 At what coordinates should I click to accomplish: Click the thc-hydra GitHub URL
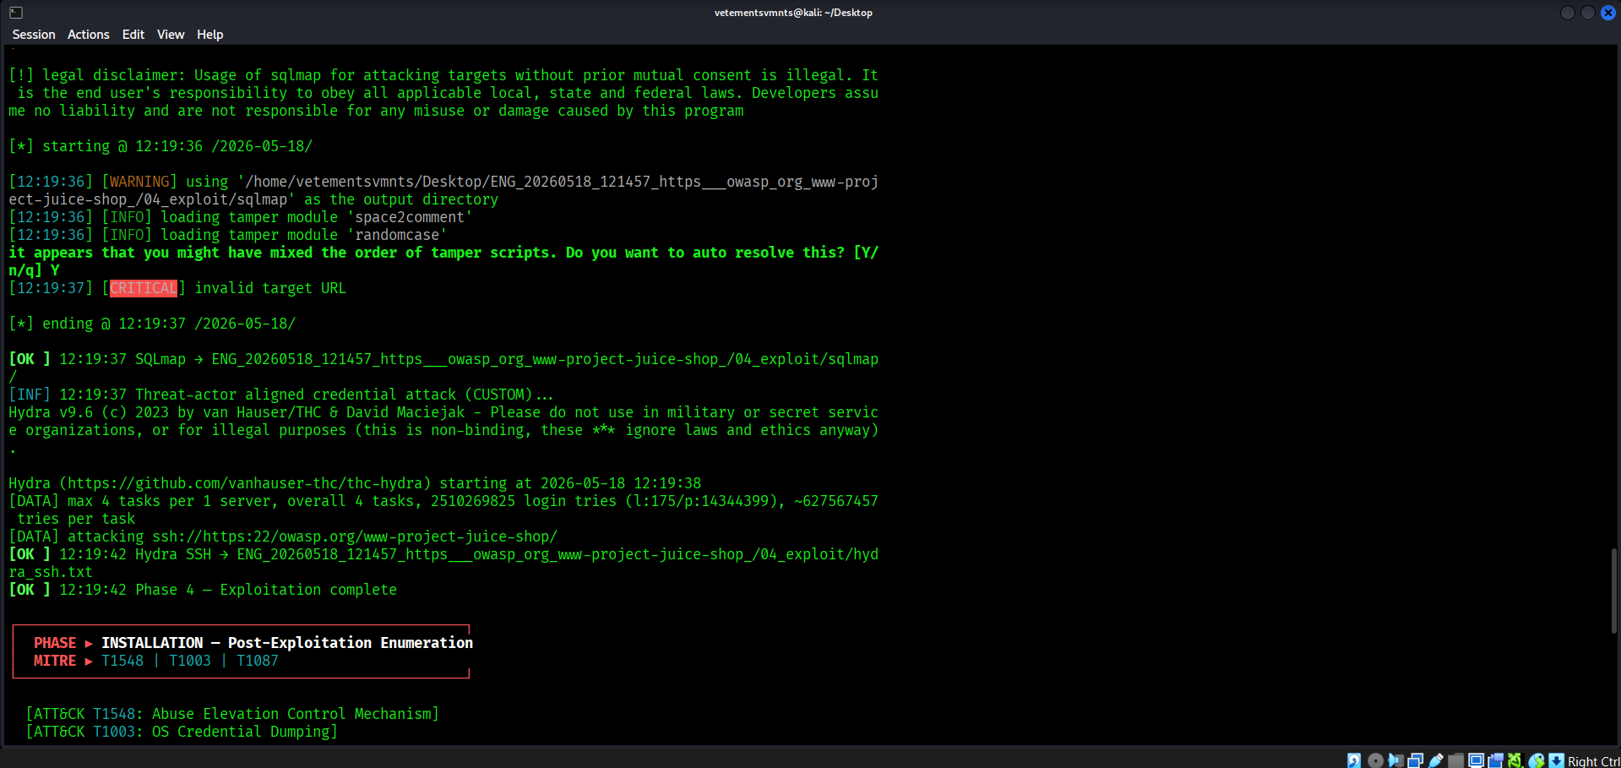(x=245, y=483)
